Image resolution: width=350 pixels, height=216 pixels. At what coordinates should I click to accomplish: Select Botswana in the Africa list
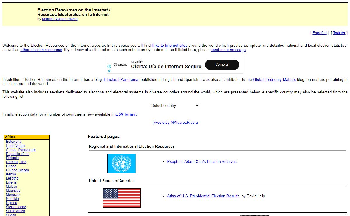[14, 142]
